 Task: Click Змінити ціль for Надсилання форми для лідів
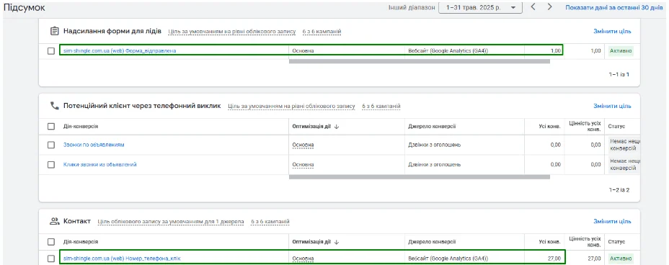tap(612, 31)
